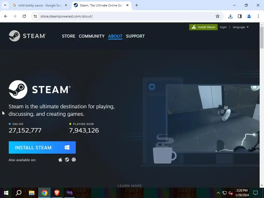Click the page vertical scrollbar thumb
This screenshot has height=198, width=264.
pyautogui.click(x=262, y=38)
